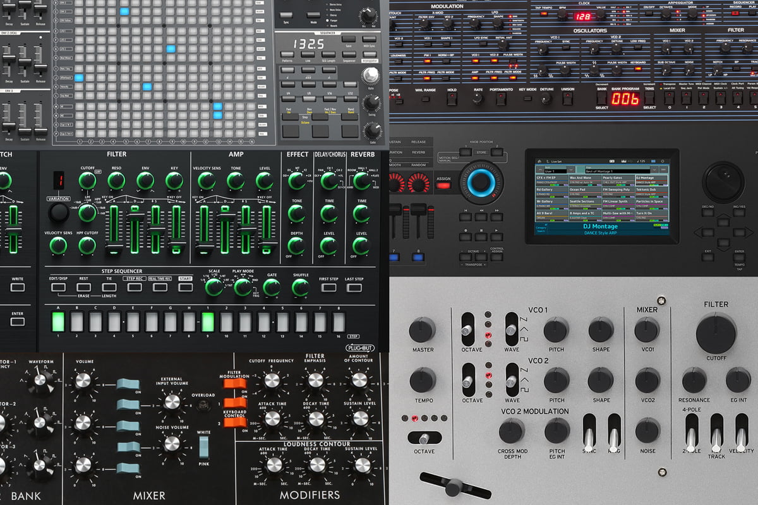Click the large Montage data dial

[x=723, y=182]
